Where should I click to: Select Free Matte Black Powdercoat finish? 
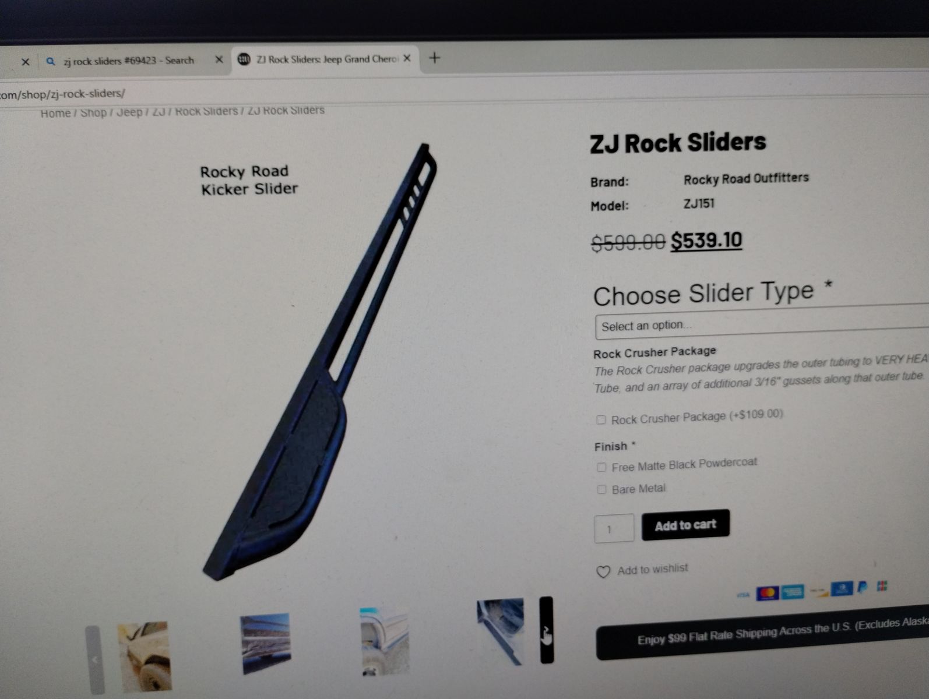point(601,467)
